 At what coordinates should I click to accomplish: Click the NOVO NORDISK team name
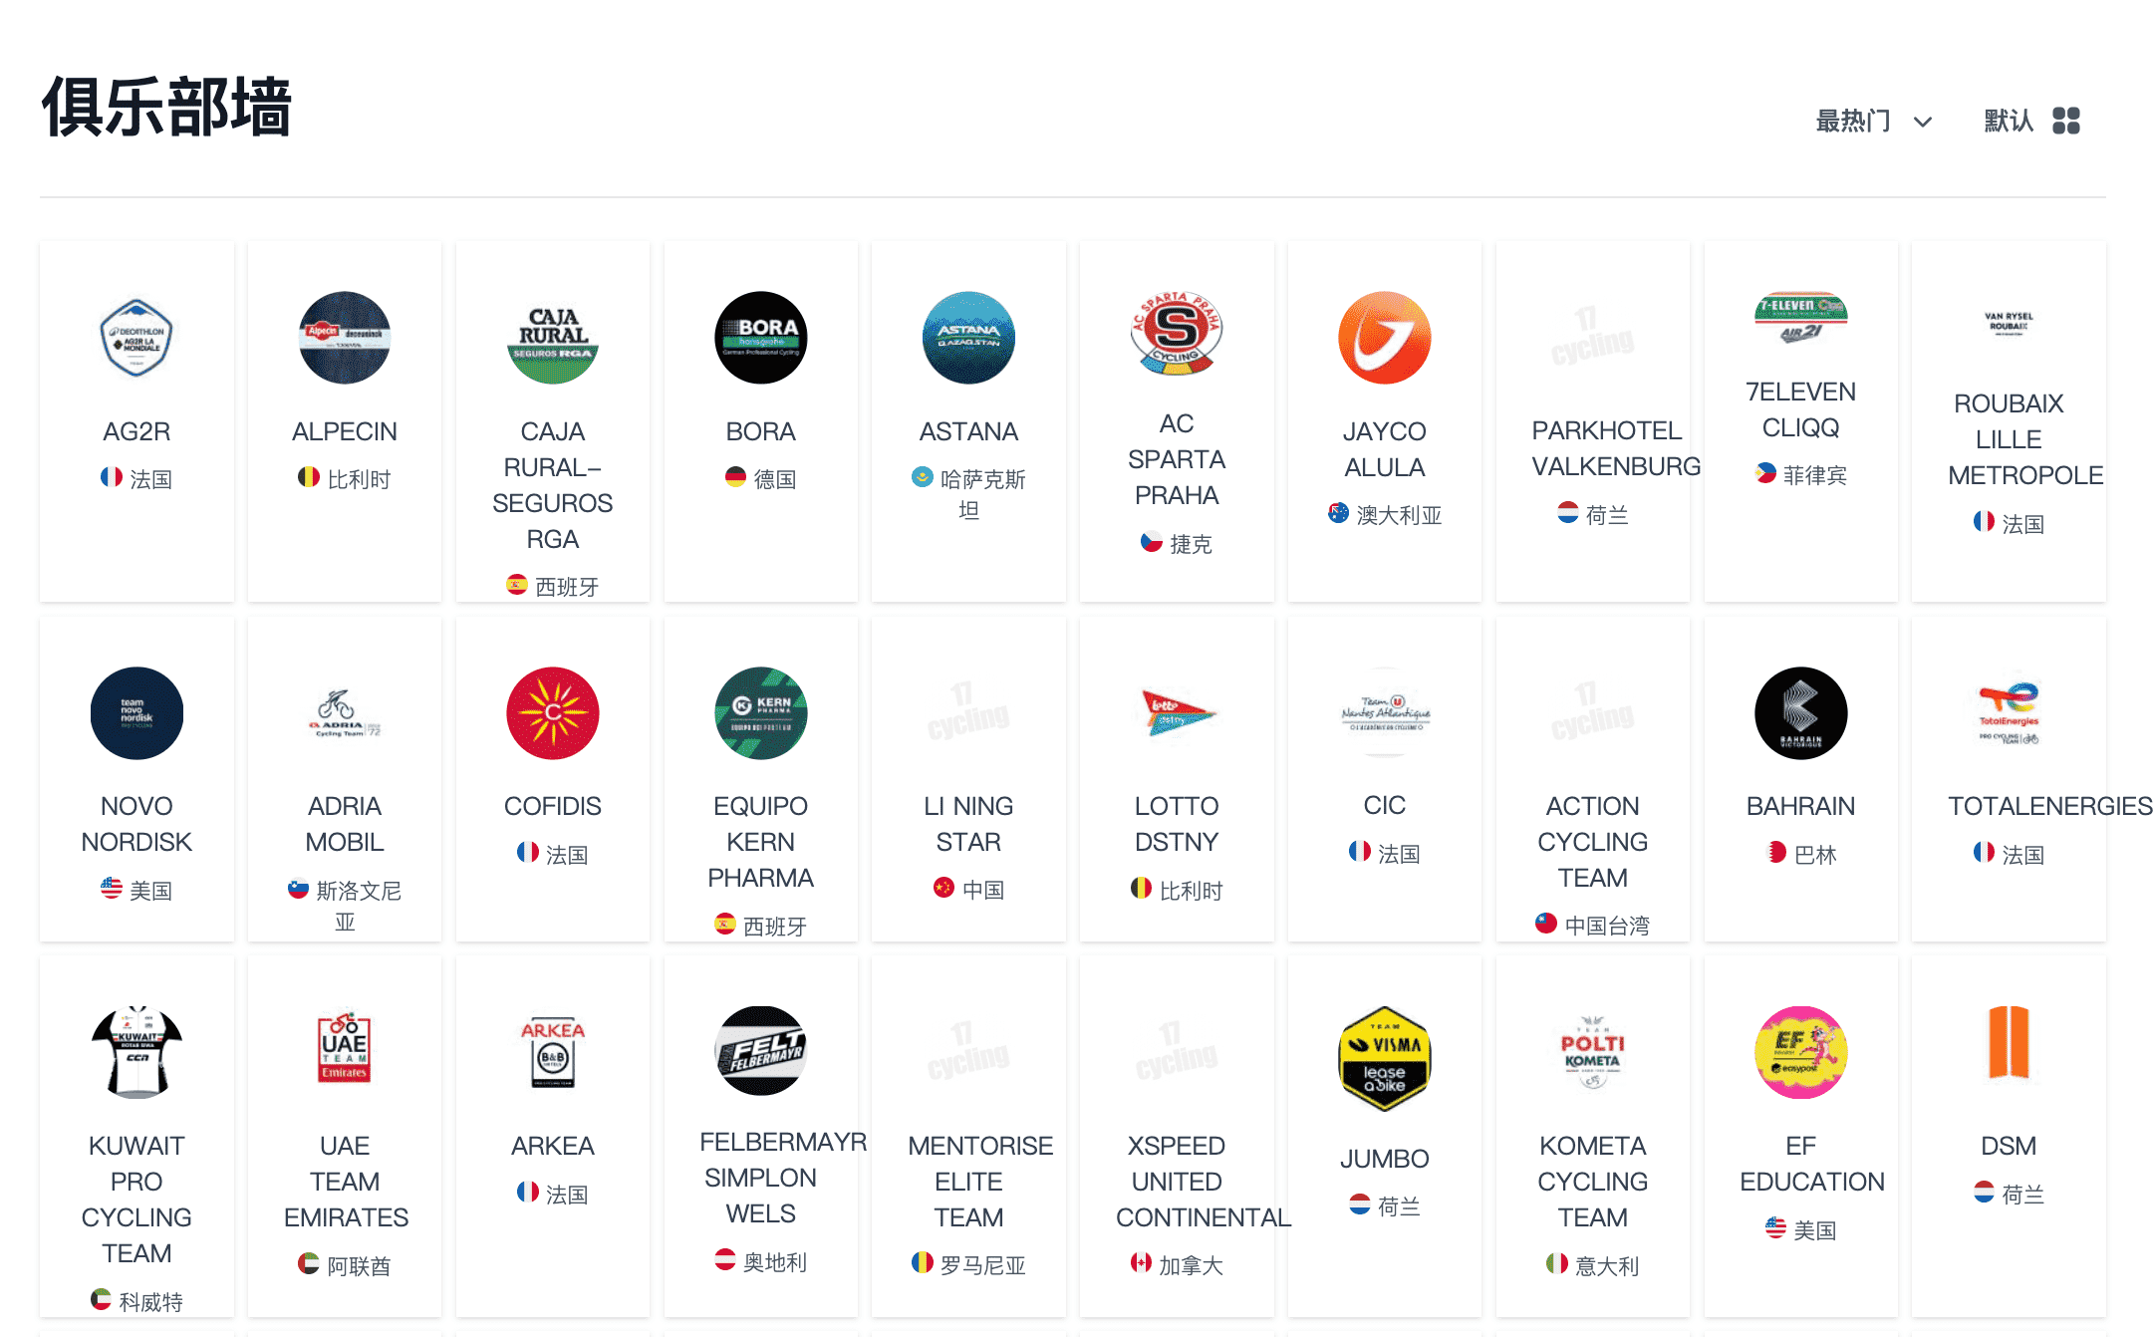tap(136, 824)
